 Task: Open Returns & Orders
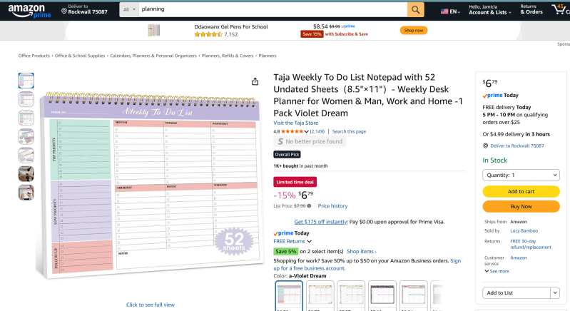(x=531, y=10)
